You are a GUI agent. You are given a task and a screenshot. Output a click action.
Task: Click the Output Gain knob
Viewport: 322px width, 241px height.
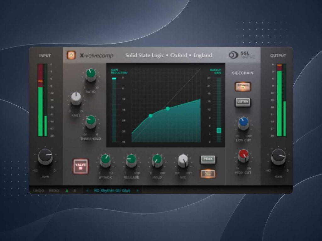279,157
